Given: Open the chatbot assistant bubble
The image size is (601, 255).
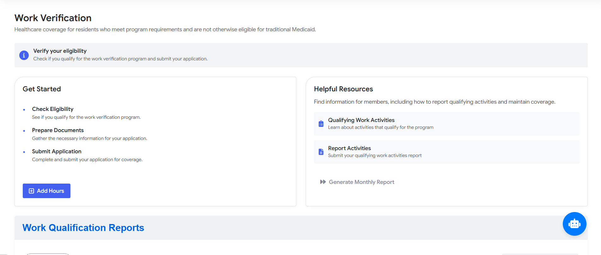Looking at the screenshot, I should point(574,224).
